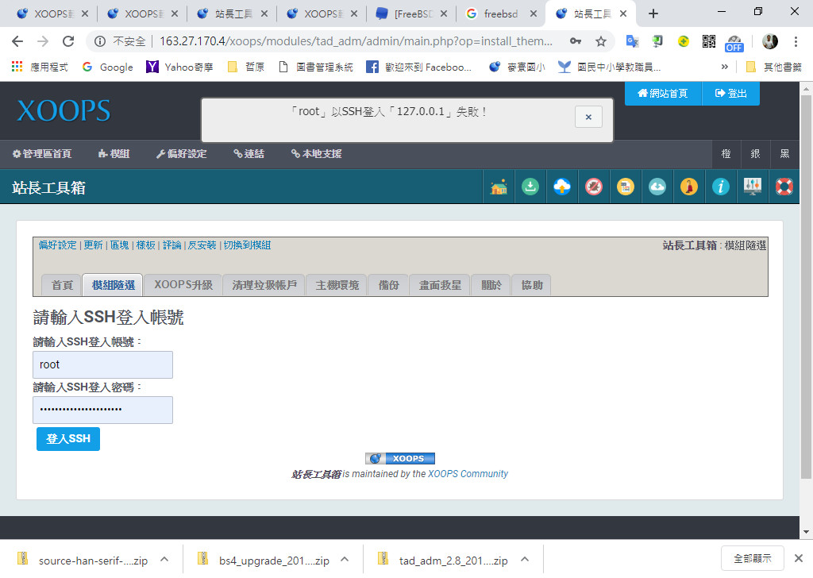Click the house icon in module toolbar
The width and height of the screenshot is (813, 578).
tap(499, 187)
